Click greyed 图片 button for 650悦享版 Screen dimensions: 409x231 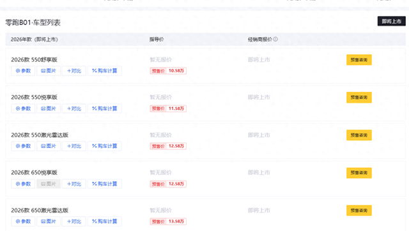49,184
